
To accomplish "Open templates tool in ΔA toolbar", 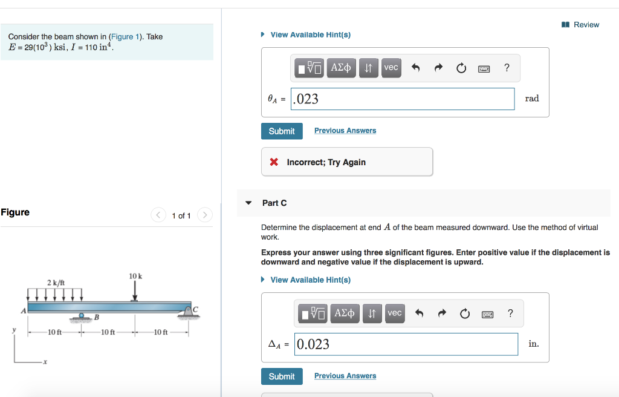I will [313, 313].
